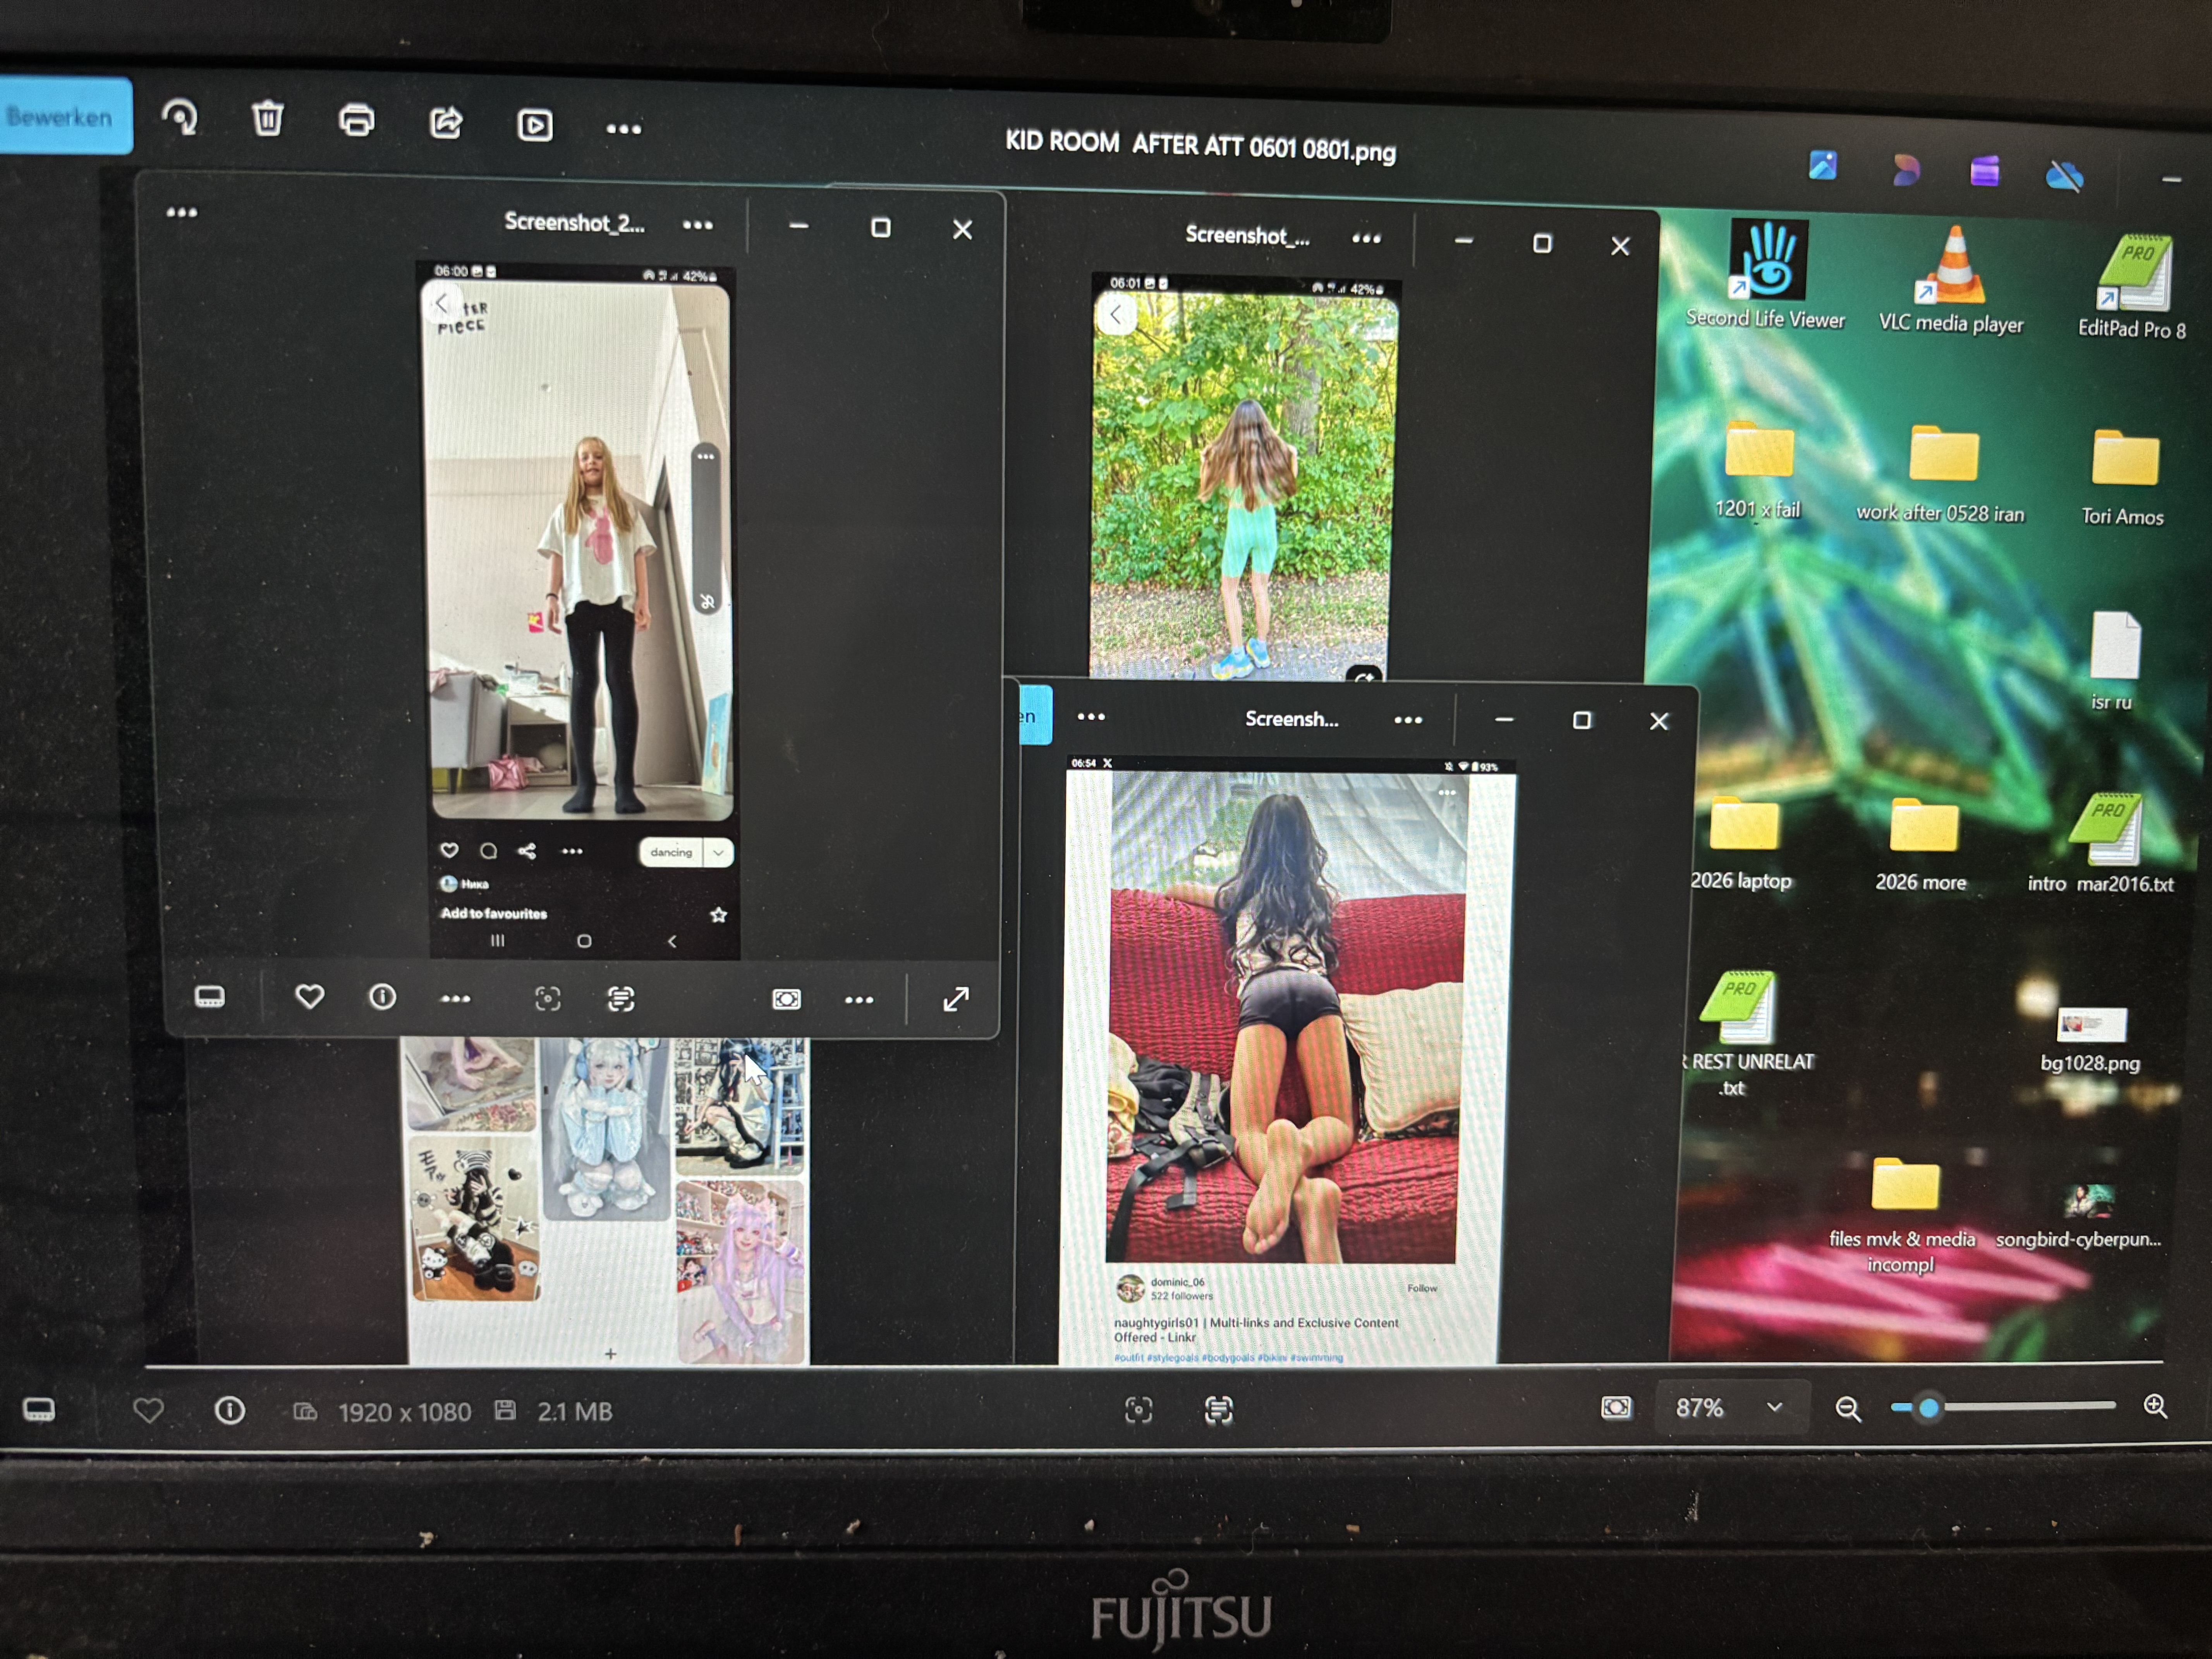Click the plus button below the pinboard thumbnails

[610, 1353]
